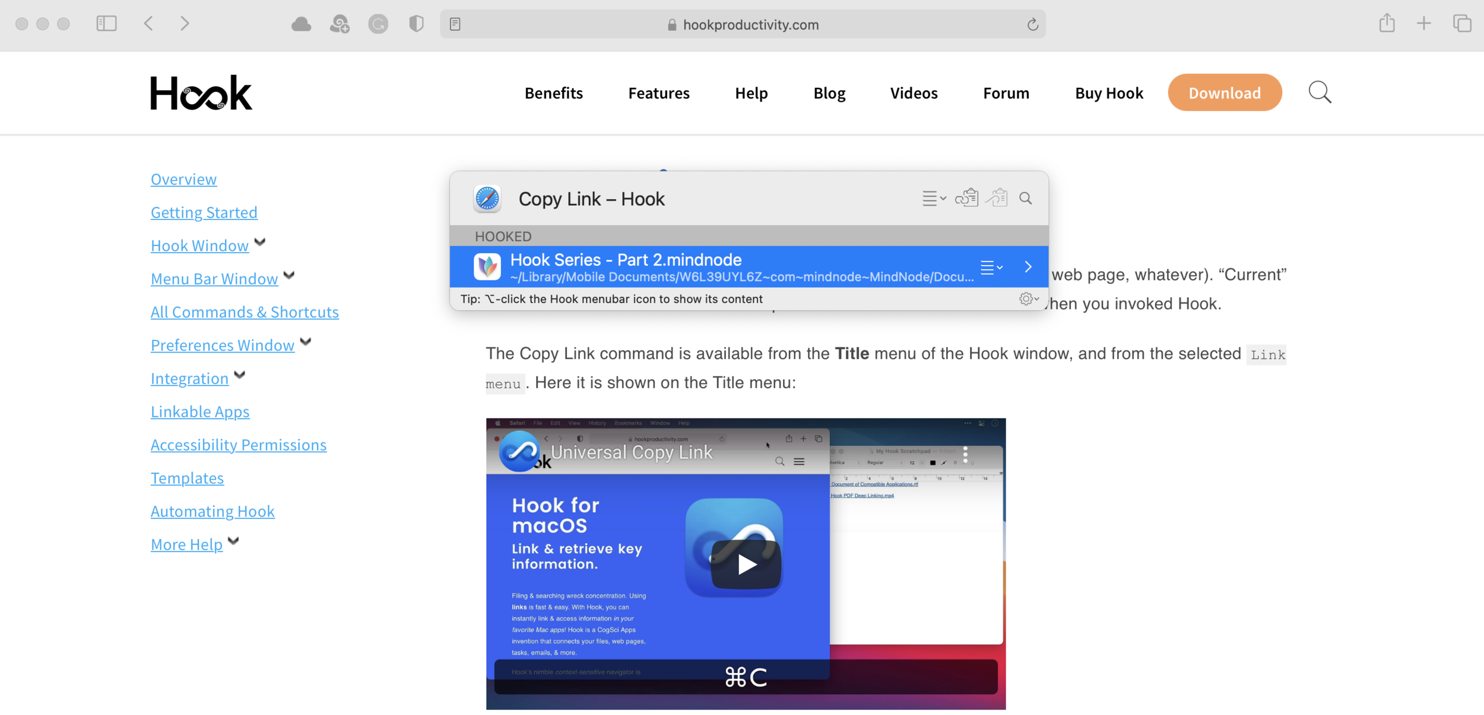Open the Share menu in Safari
The height and width of the screenshot is (715, 1484).
(x=1387, y=23)
